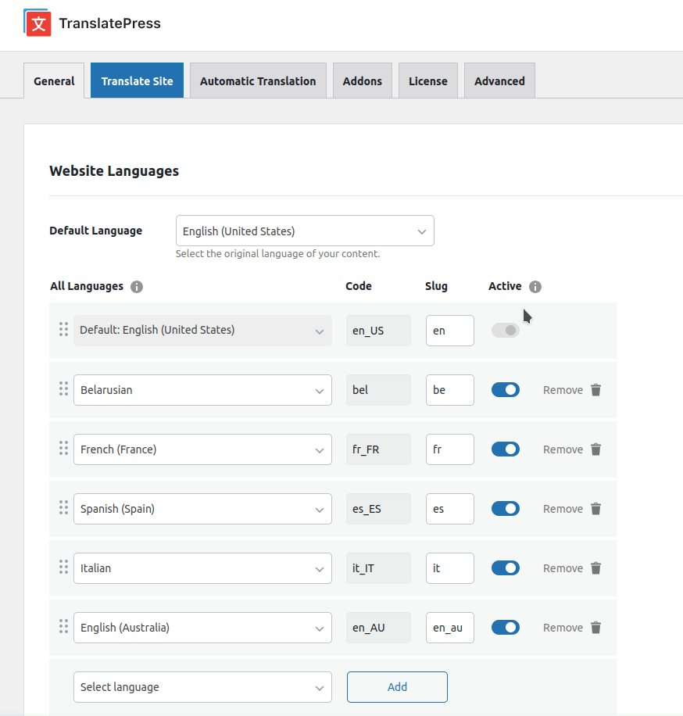The image size is (683, 716).
Task: Switch to the General tab
Action: [54, 81]
